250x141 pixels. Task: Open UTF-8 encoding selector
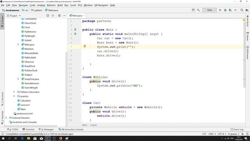tap(222, 134)
